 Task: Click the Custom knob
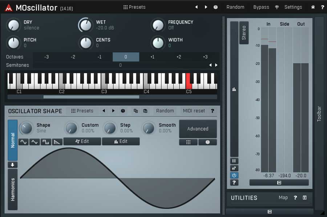[x=71, y=128]
